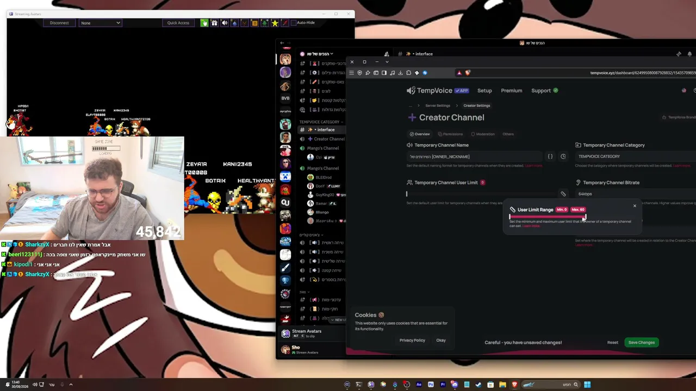This screenshot has height=391, width=696.
Task: Open Photoshop from the taskbar
Action: coord(431,385)
